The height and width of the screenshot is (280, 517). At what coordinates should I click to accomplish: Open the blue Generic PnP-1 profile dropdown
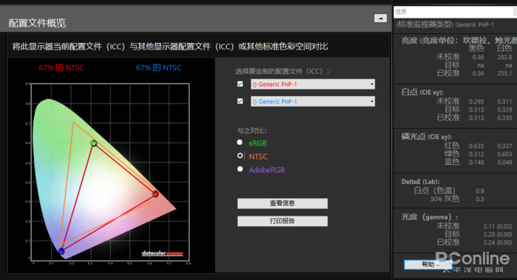pos(312,101)
